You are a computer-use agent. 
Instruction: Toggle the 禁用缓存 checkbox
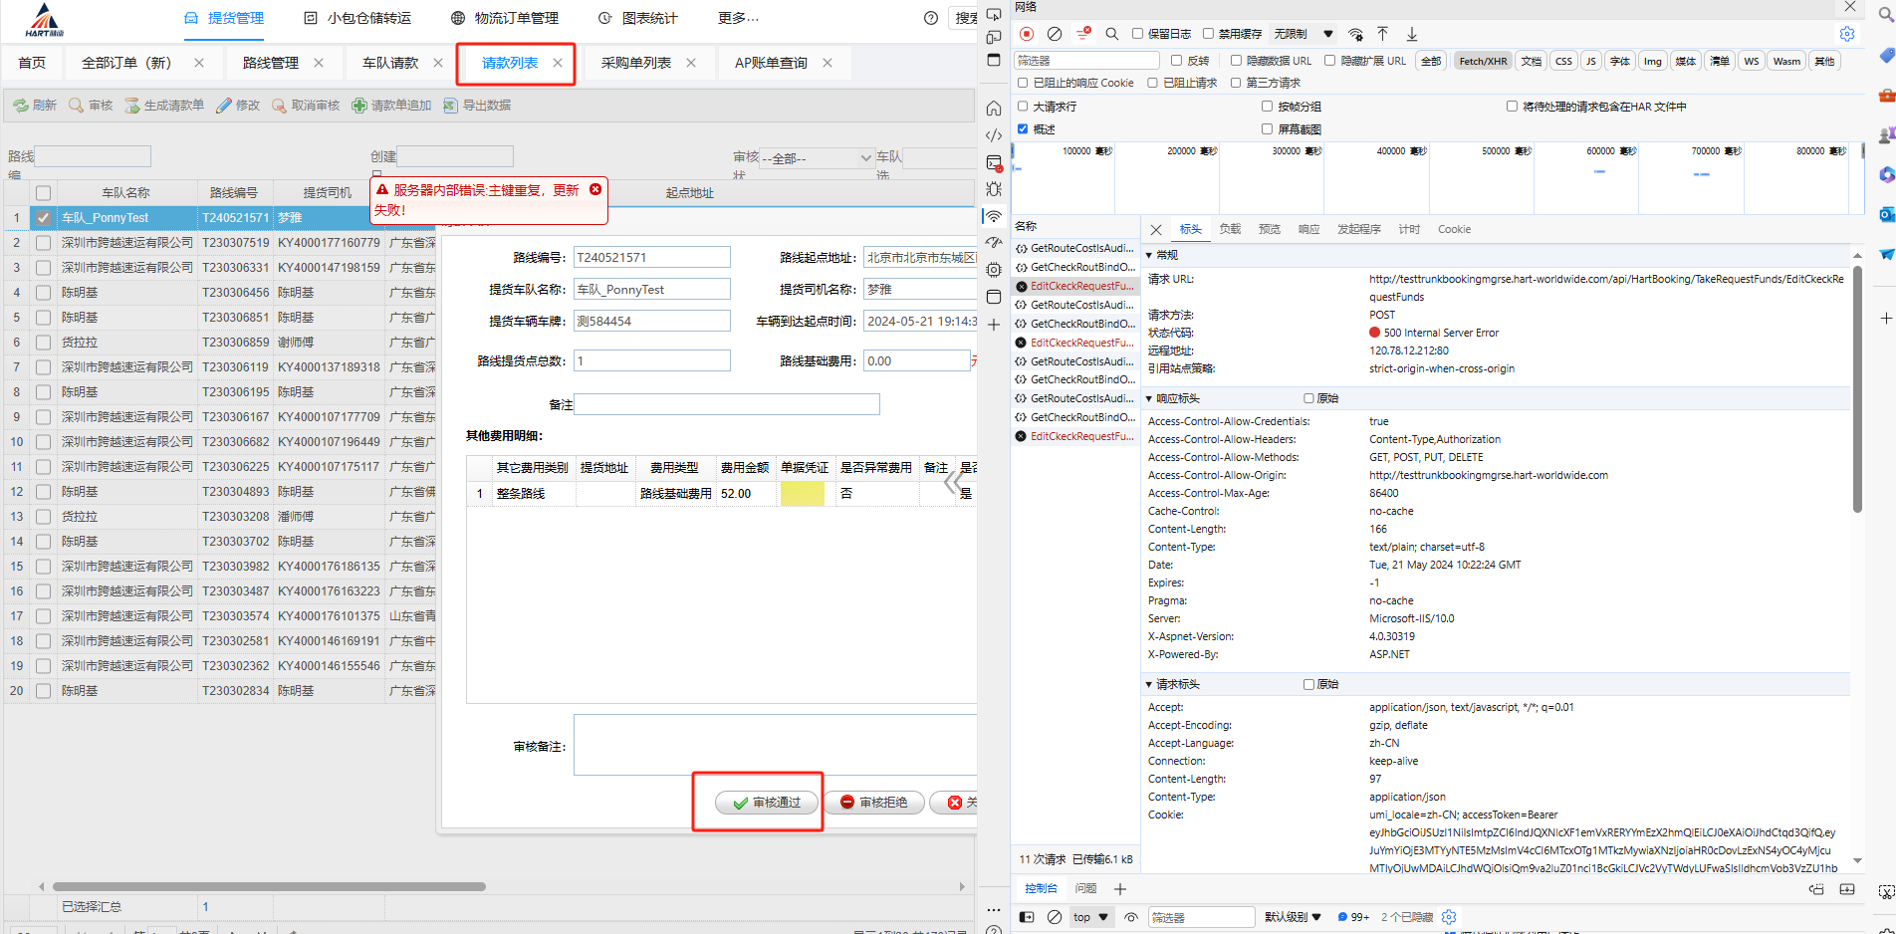pyautogui.click(x=1209, y=34)
